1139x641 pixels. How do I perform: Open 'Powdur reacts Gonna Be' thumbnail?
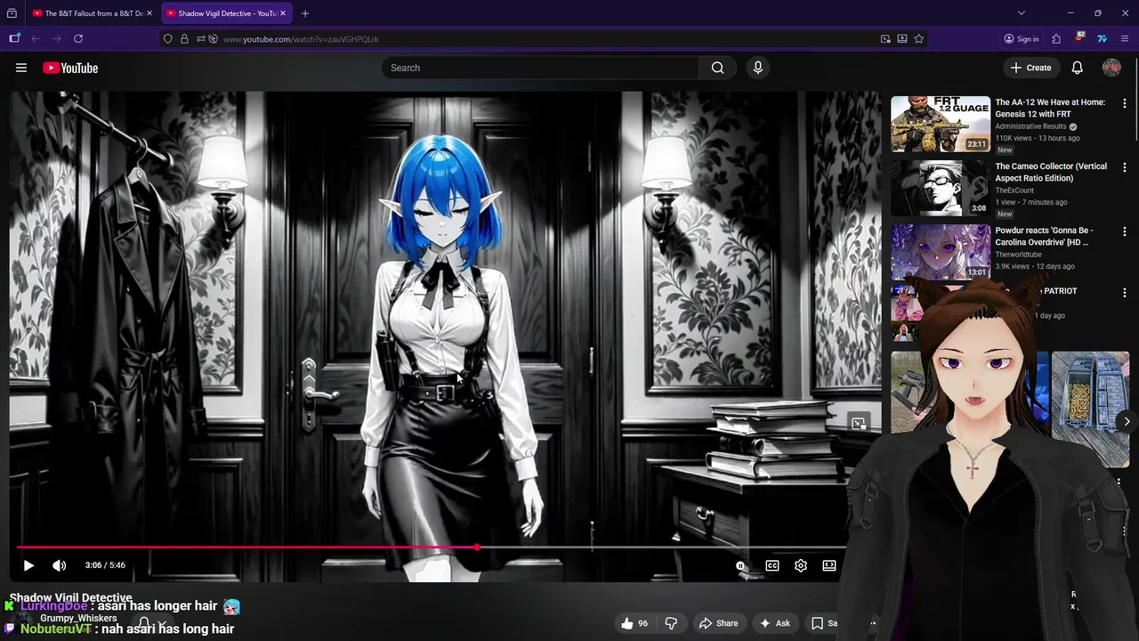941,252
